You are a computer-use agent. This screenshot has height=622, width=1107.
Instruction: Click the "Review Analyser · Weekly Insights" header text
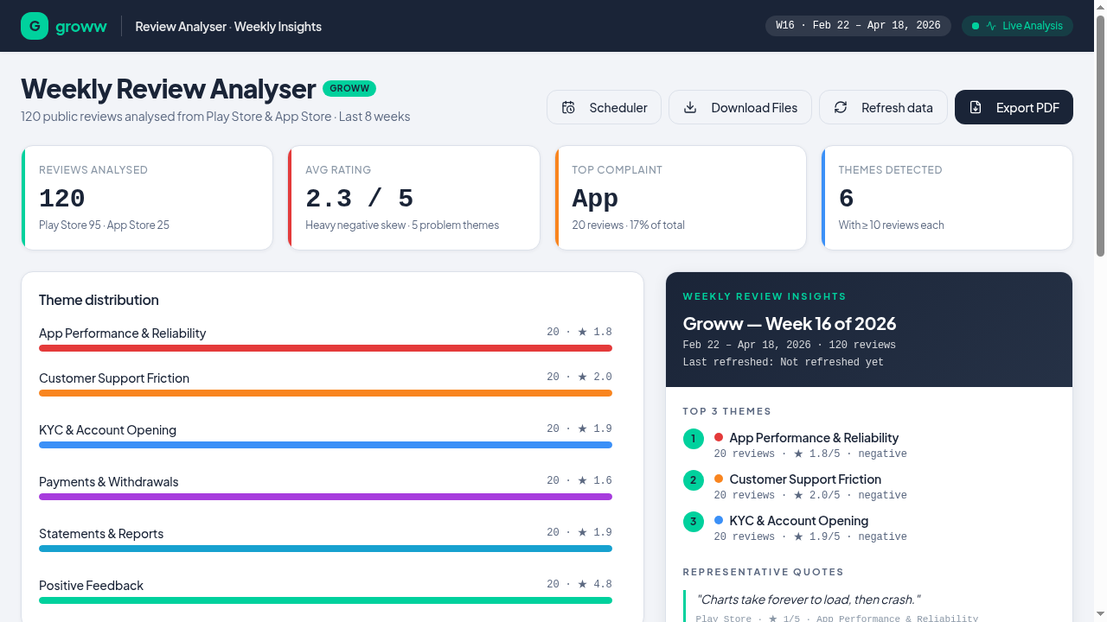tap(228, 27)
